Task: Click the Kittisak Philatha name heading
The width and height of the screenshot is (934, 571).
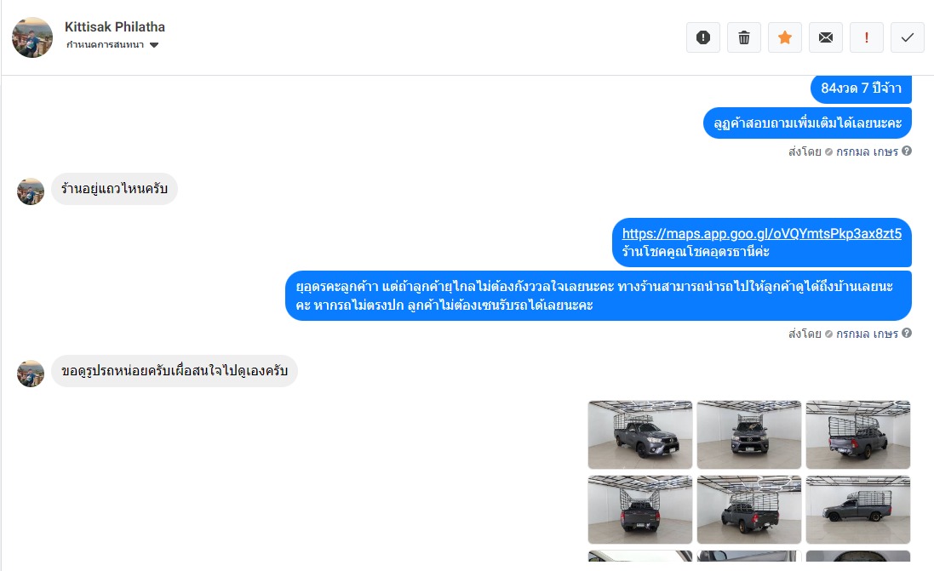Action: [x=114, y=26]
